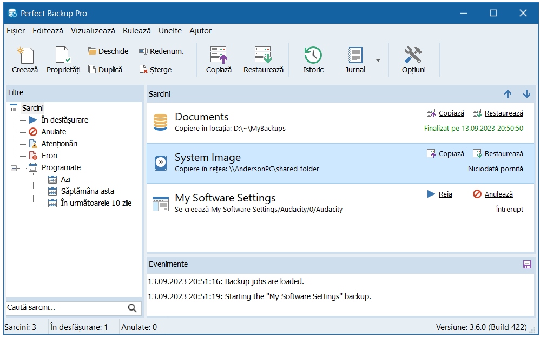Viewport: 540px width, 337px height.
Task: Click the large Restaurează toolbar icon
Action: coord(263,55)
